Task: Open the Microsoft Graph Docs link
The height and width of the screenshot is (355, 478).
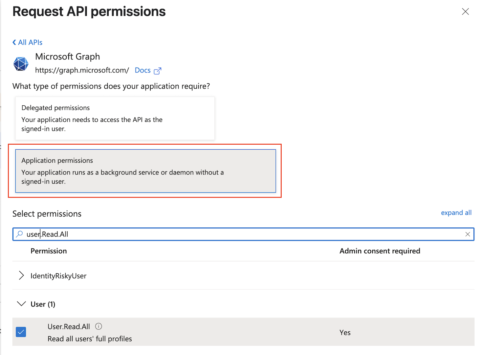Action: [143, 70]
